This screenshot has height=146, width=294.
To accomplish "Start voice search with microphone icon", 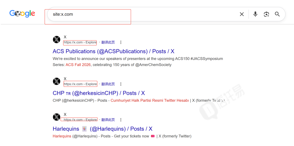I will pos(255,14).
